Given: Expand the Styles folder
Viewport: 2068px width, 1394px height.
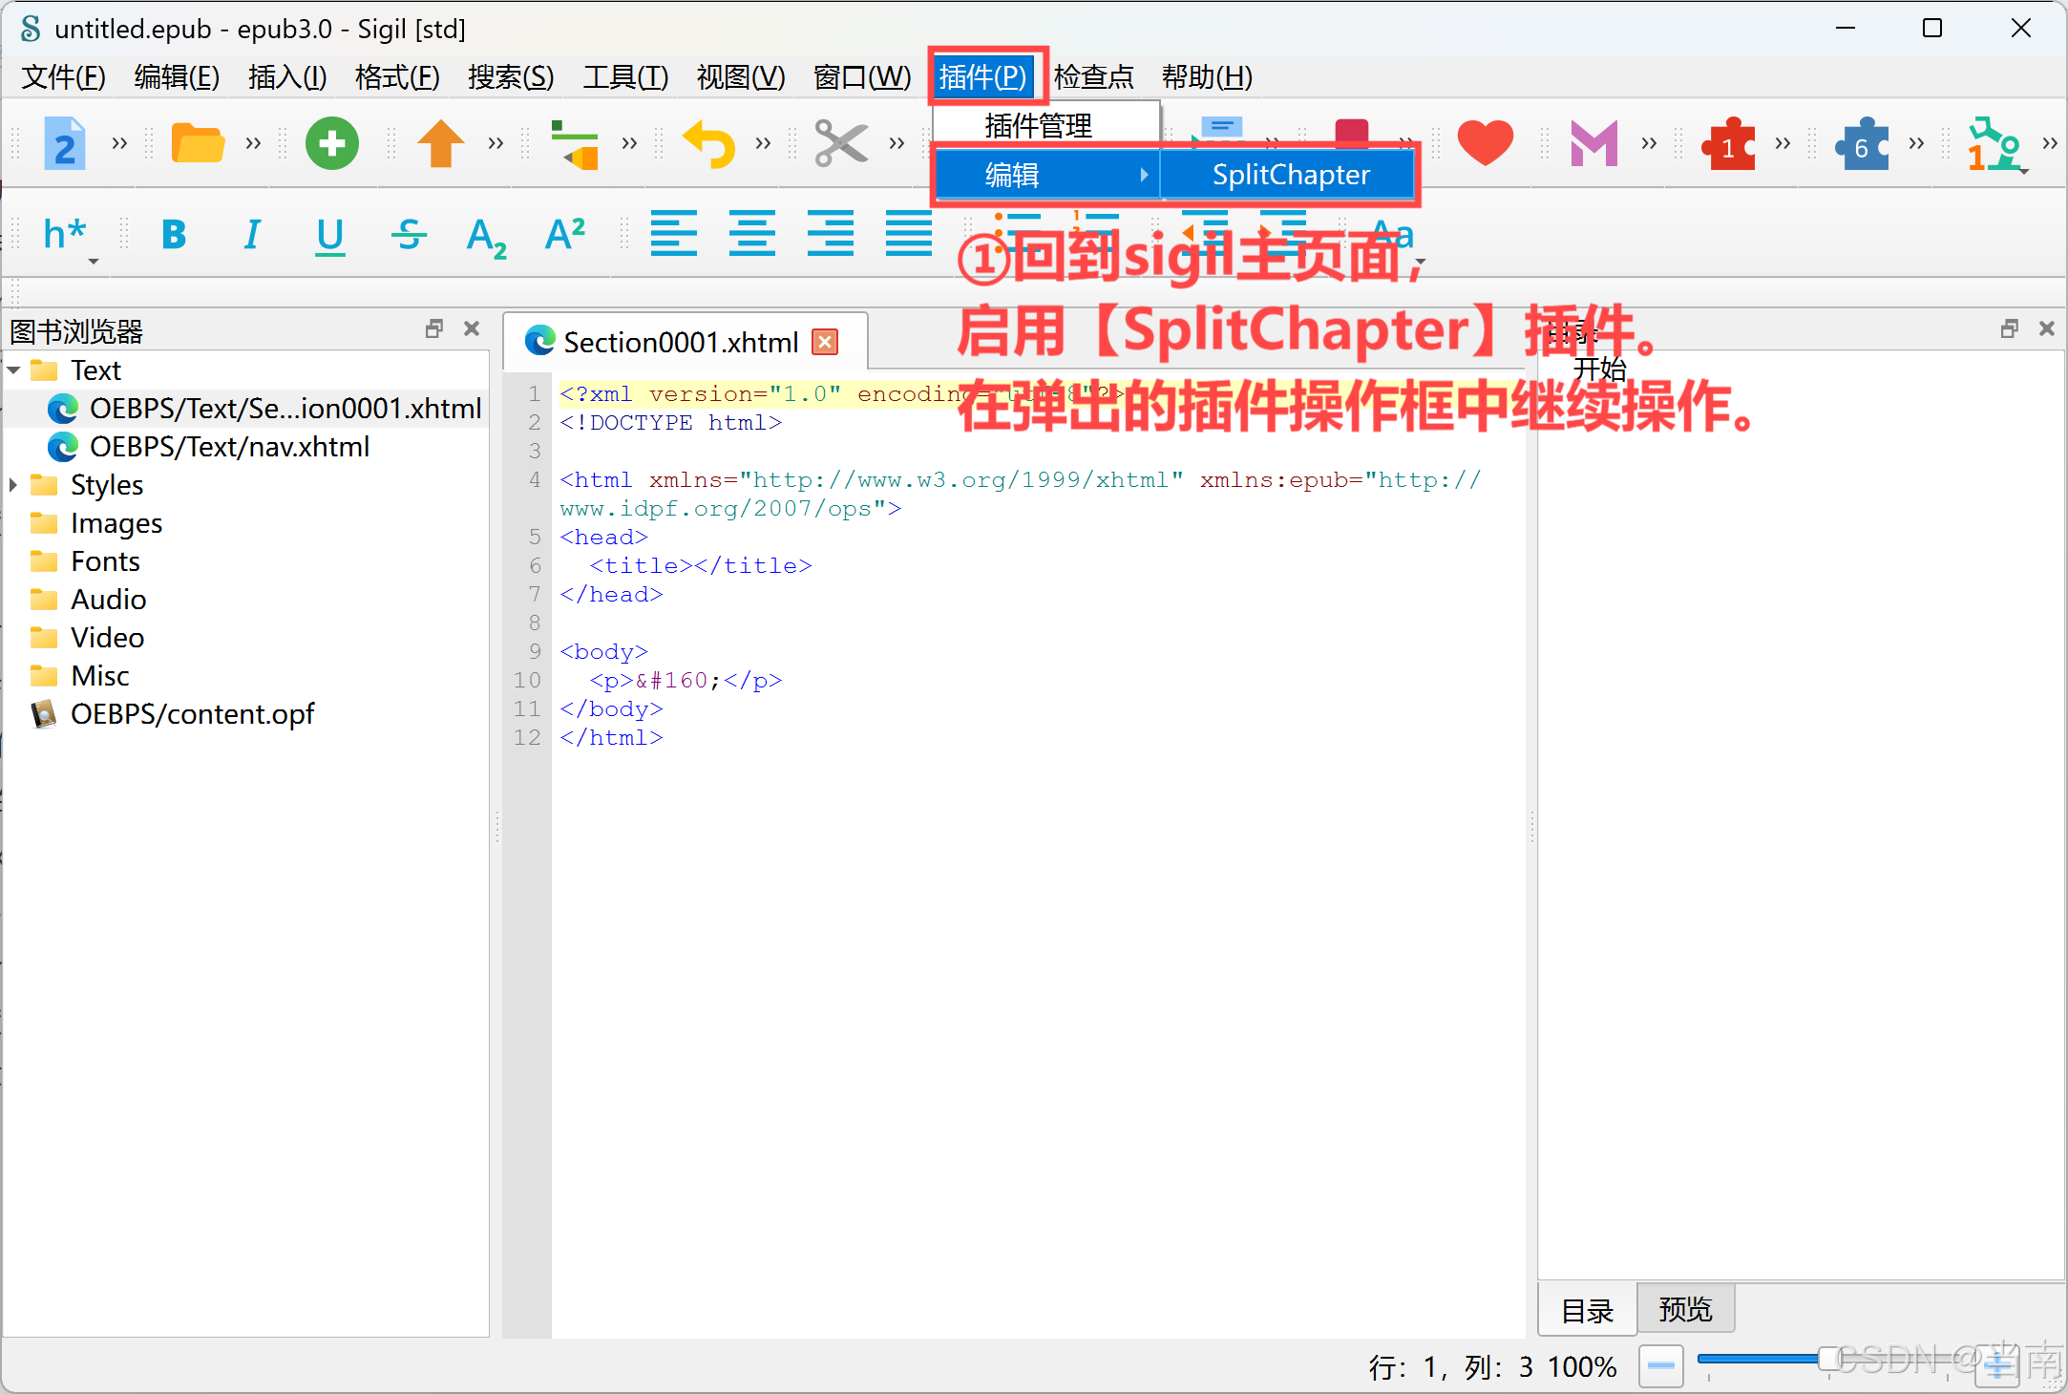Looking at the screenshot, I should tap(12, 484).
